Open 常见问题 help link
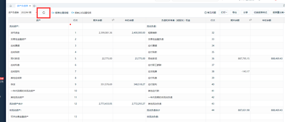Viewport: 285px width, 122px height. point(210,13)
